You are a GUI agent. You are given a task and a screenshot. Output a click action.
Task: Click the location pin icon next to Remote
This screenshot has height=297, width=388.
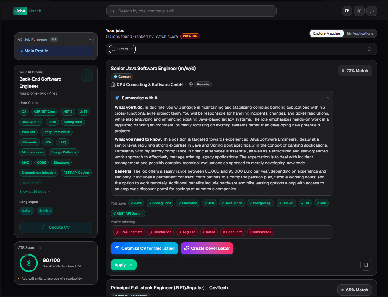coord(191,85)
